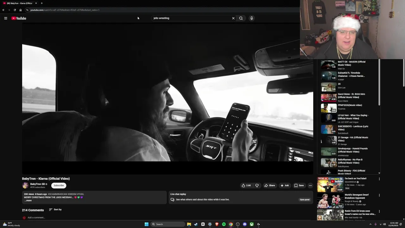Open Spotify from the taskbar
Screen dimensions: 405x228
[224, 224]
